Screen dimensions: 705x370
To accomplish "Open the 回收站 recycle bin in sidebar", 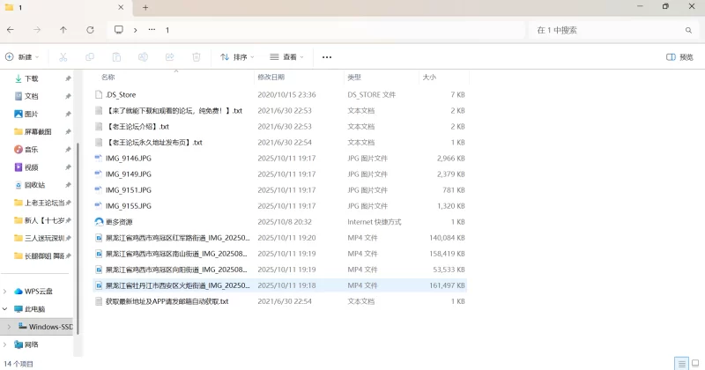I will [34, 185].
